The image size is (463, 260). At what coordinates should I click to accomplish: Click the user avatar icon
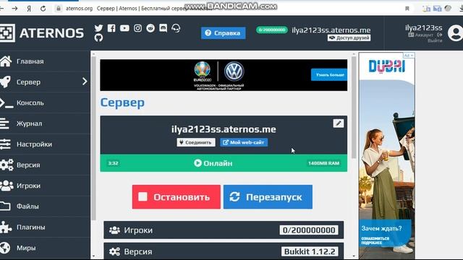[455, 32]
